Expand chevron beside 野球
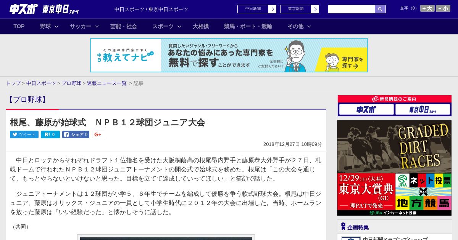This screenshot has width=458, height=240. pyautogui.click(x=56, y=26)
